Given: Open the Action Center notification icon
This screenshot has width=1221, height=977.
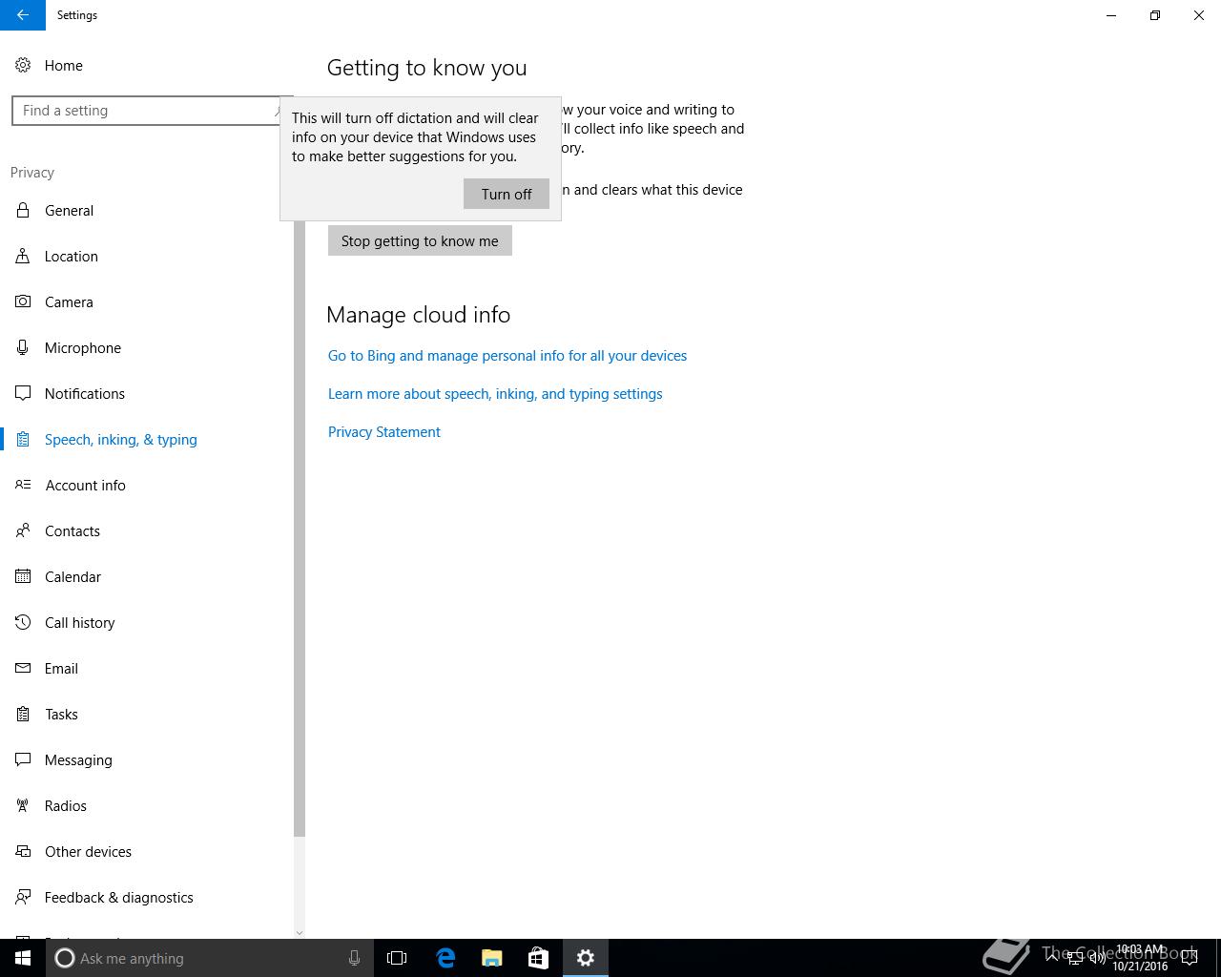Looking at the screenshot, I should [x=1190, y=958].
